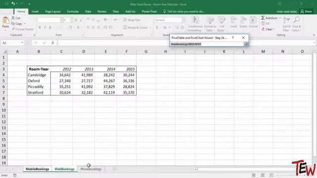Screen dimensions: 317x178
Task: Click the align center icon
Action: click(x=93, y=28)
